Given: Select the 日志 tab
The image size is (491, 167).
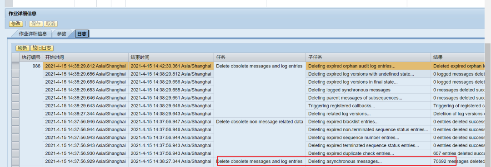Looking at the screenshot, I should [x=82, y=33].
